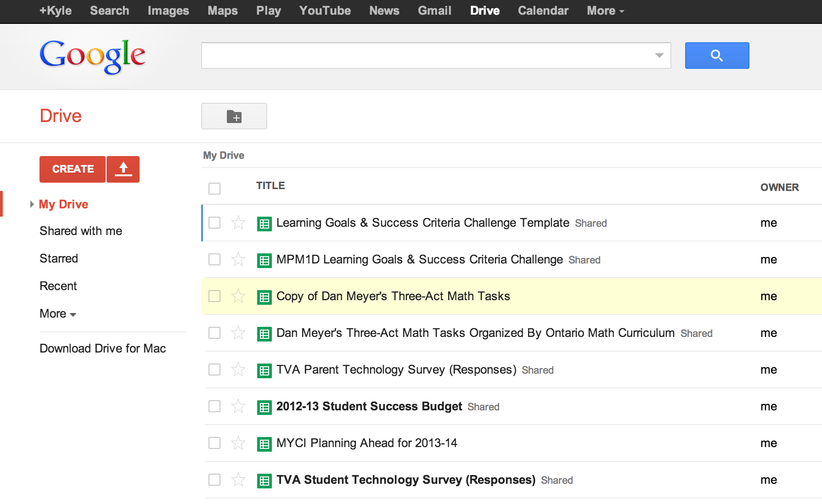The image size is (822, 504).
Task: Toggle the select-all checkbox in header
Action: coord(214,189)
